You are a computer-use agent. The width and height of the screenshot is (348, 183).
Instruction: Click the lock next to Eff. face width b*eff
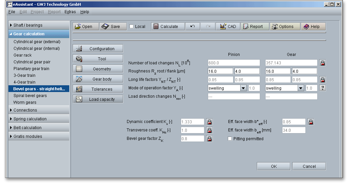[x=311, y=122]
